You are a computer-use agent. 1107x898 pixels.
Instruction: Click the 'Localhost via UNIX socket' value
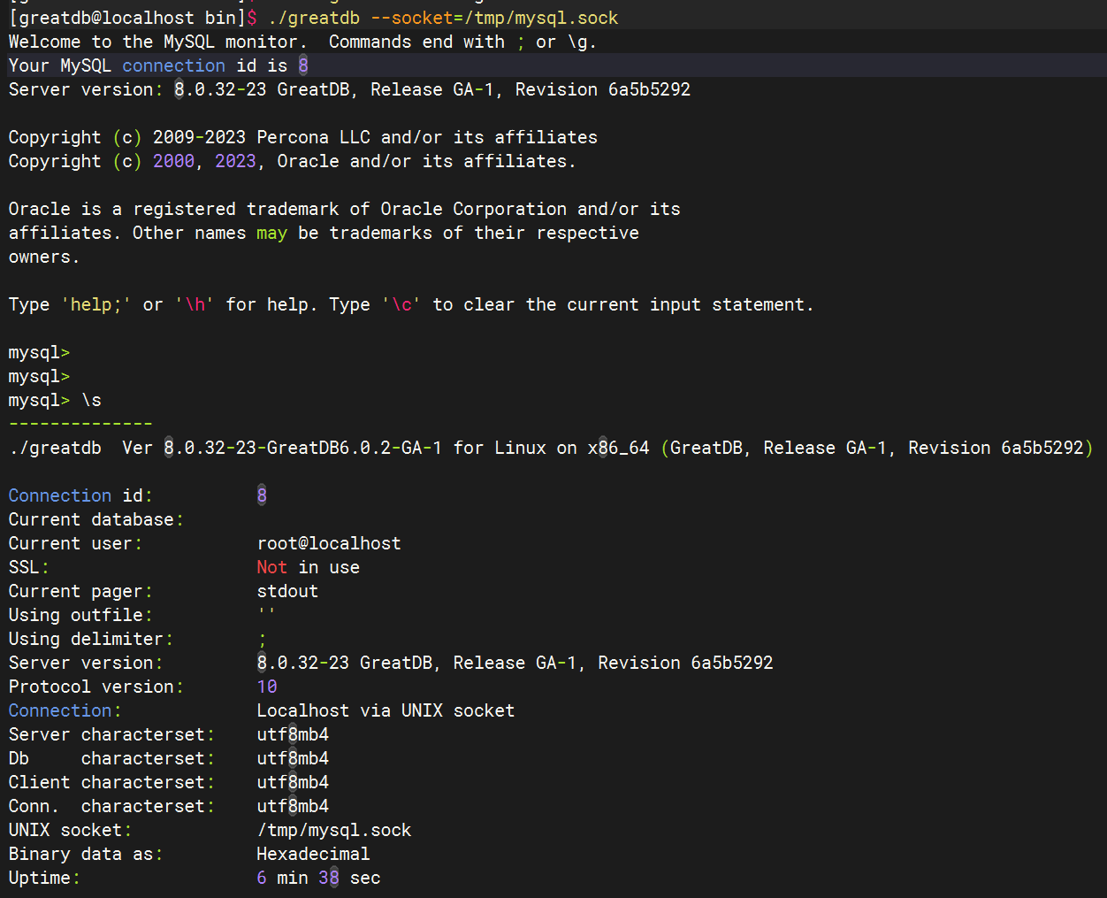(x=386, y=710)
